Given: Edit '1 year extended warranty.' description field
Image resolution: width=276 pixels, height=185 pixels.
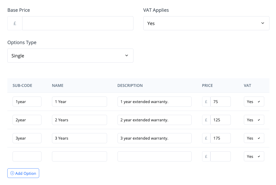Looking at the screenshot, I should pos(155,102).
